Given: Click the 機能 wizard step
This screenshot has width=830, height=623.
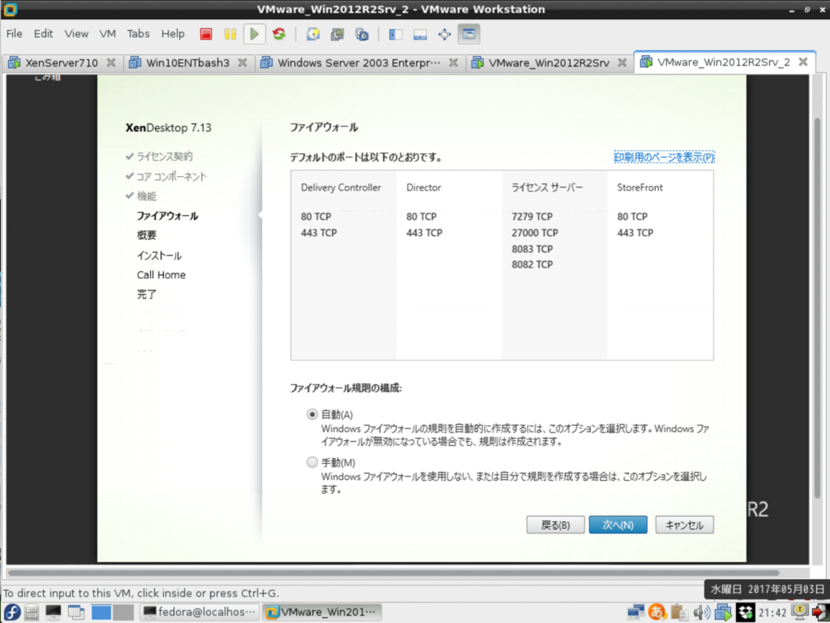Looking at the screenshot, I should pos(147,196).
